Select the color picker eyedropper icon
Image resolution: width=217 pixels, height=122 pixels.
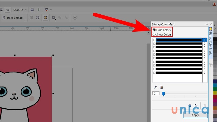point(155,87)
